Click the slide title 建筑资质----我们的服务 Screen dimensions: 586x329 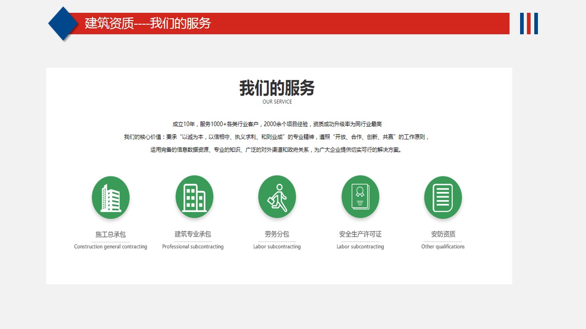(147, 23)
